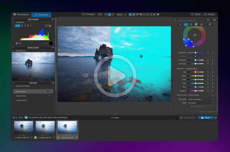
Task: Open the Nik Collection button
Action: (188, 118)
